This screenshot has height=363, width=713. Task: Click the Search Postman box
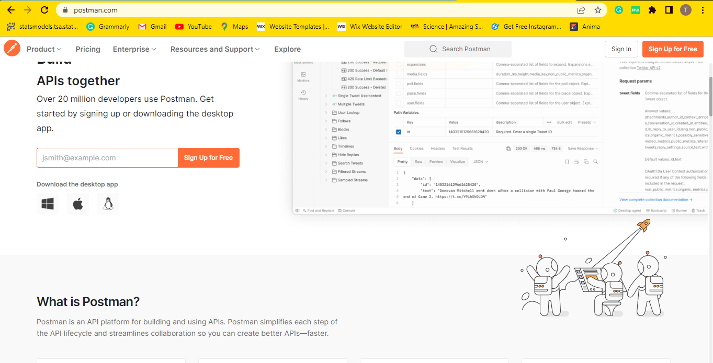[x=458, y=49]
